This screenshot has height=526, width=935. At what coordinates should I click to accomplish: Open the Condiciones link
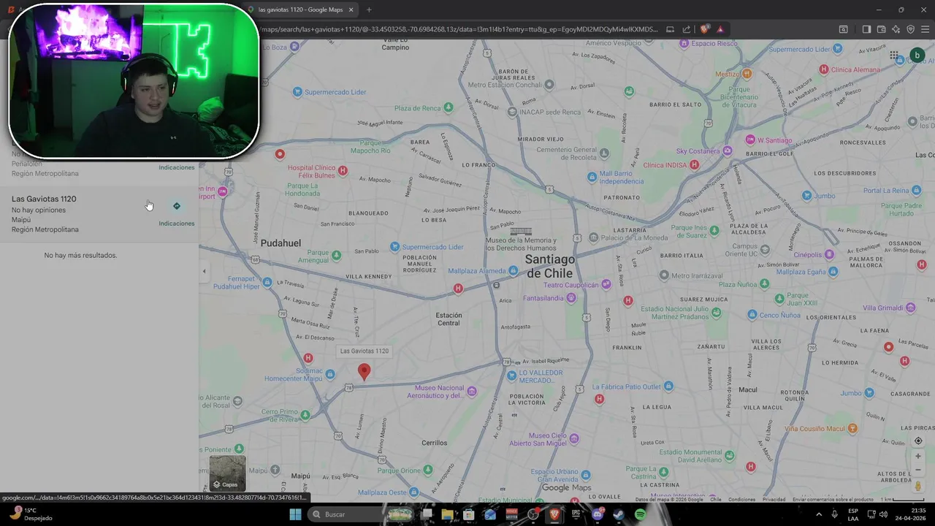pos(741,500)
